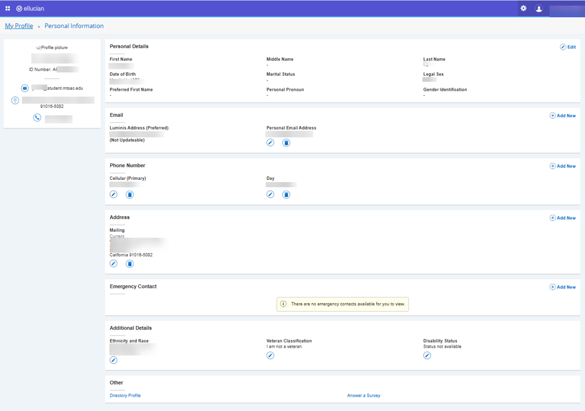
Task: Edit the Day phone number
Action: click(270, 195)
